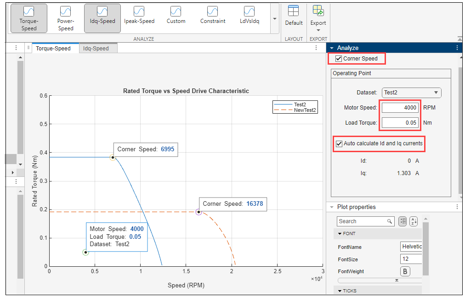Switch to the Idq-Speed tab

(x=96, y=48)
